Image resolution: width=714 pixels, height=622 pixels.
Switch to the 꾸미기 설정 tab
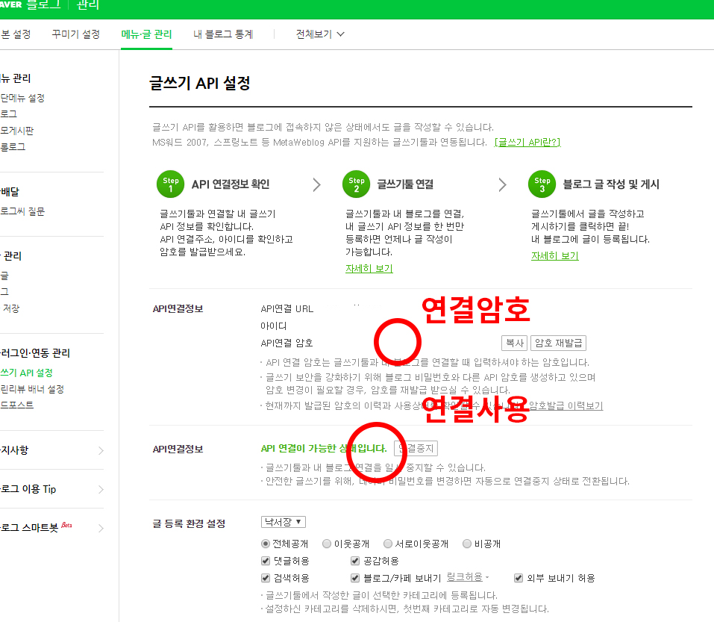75,34
